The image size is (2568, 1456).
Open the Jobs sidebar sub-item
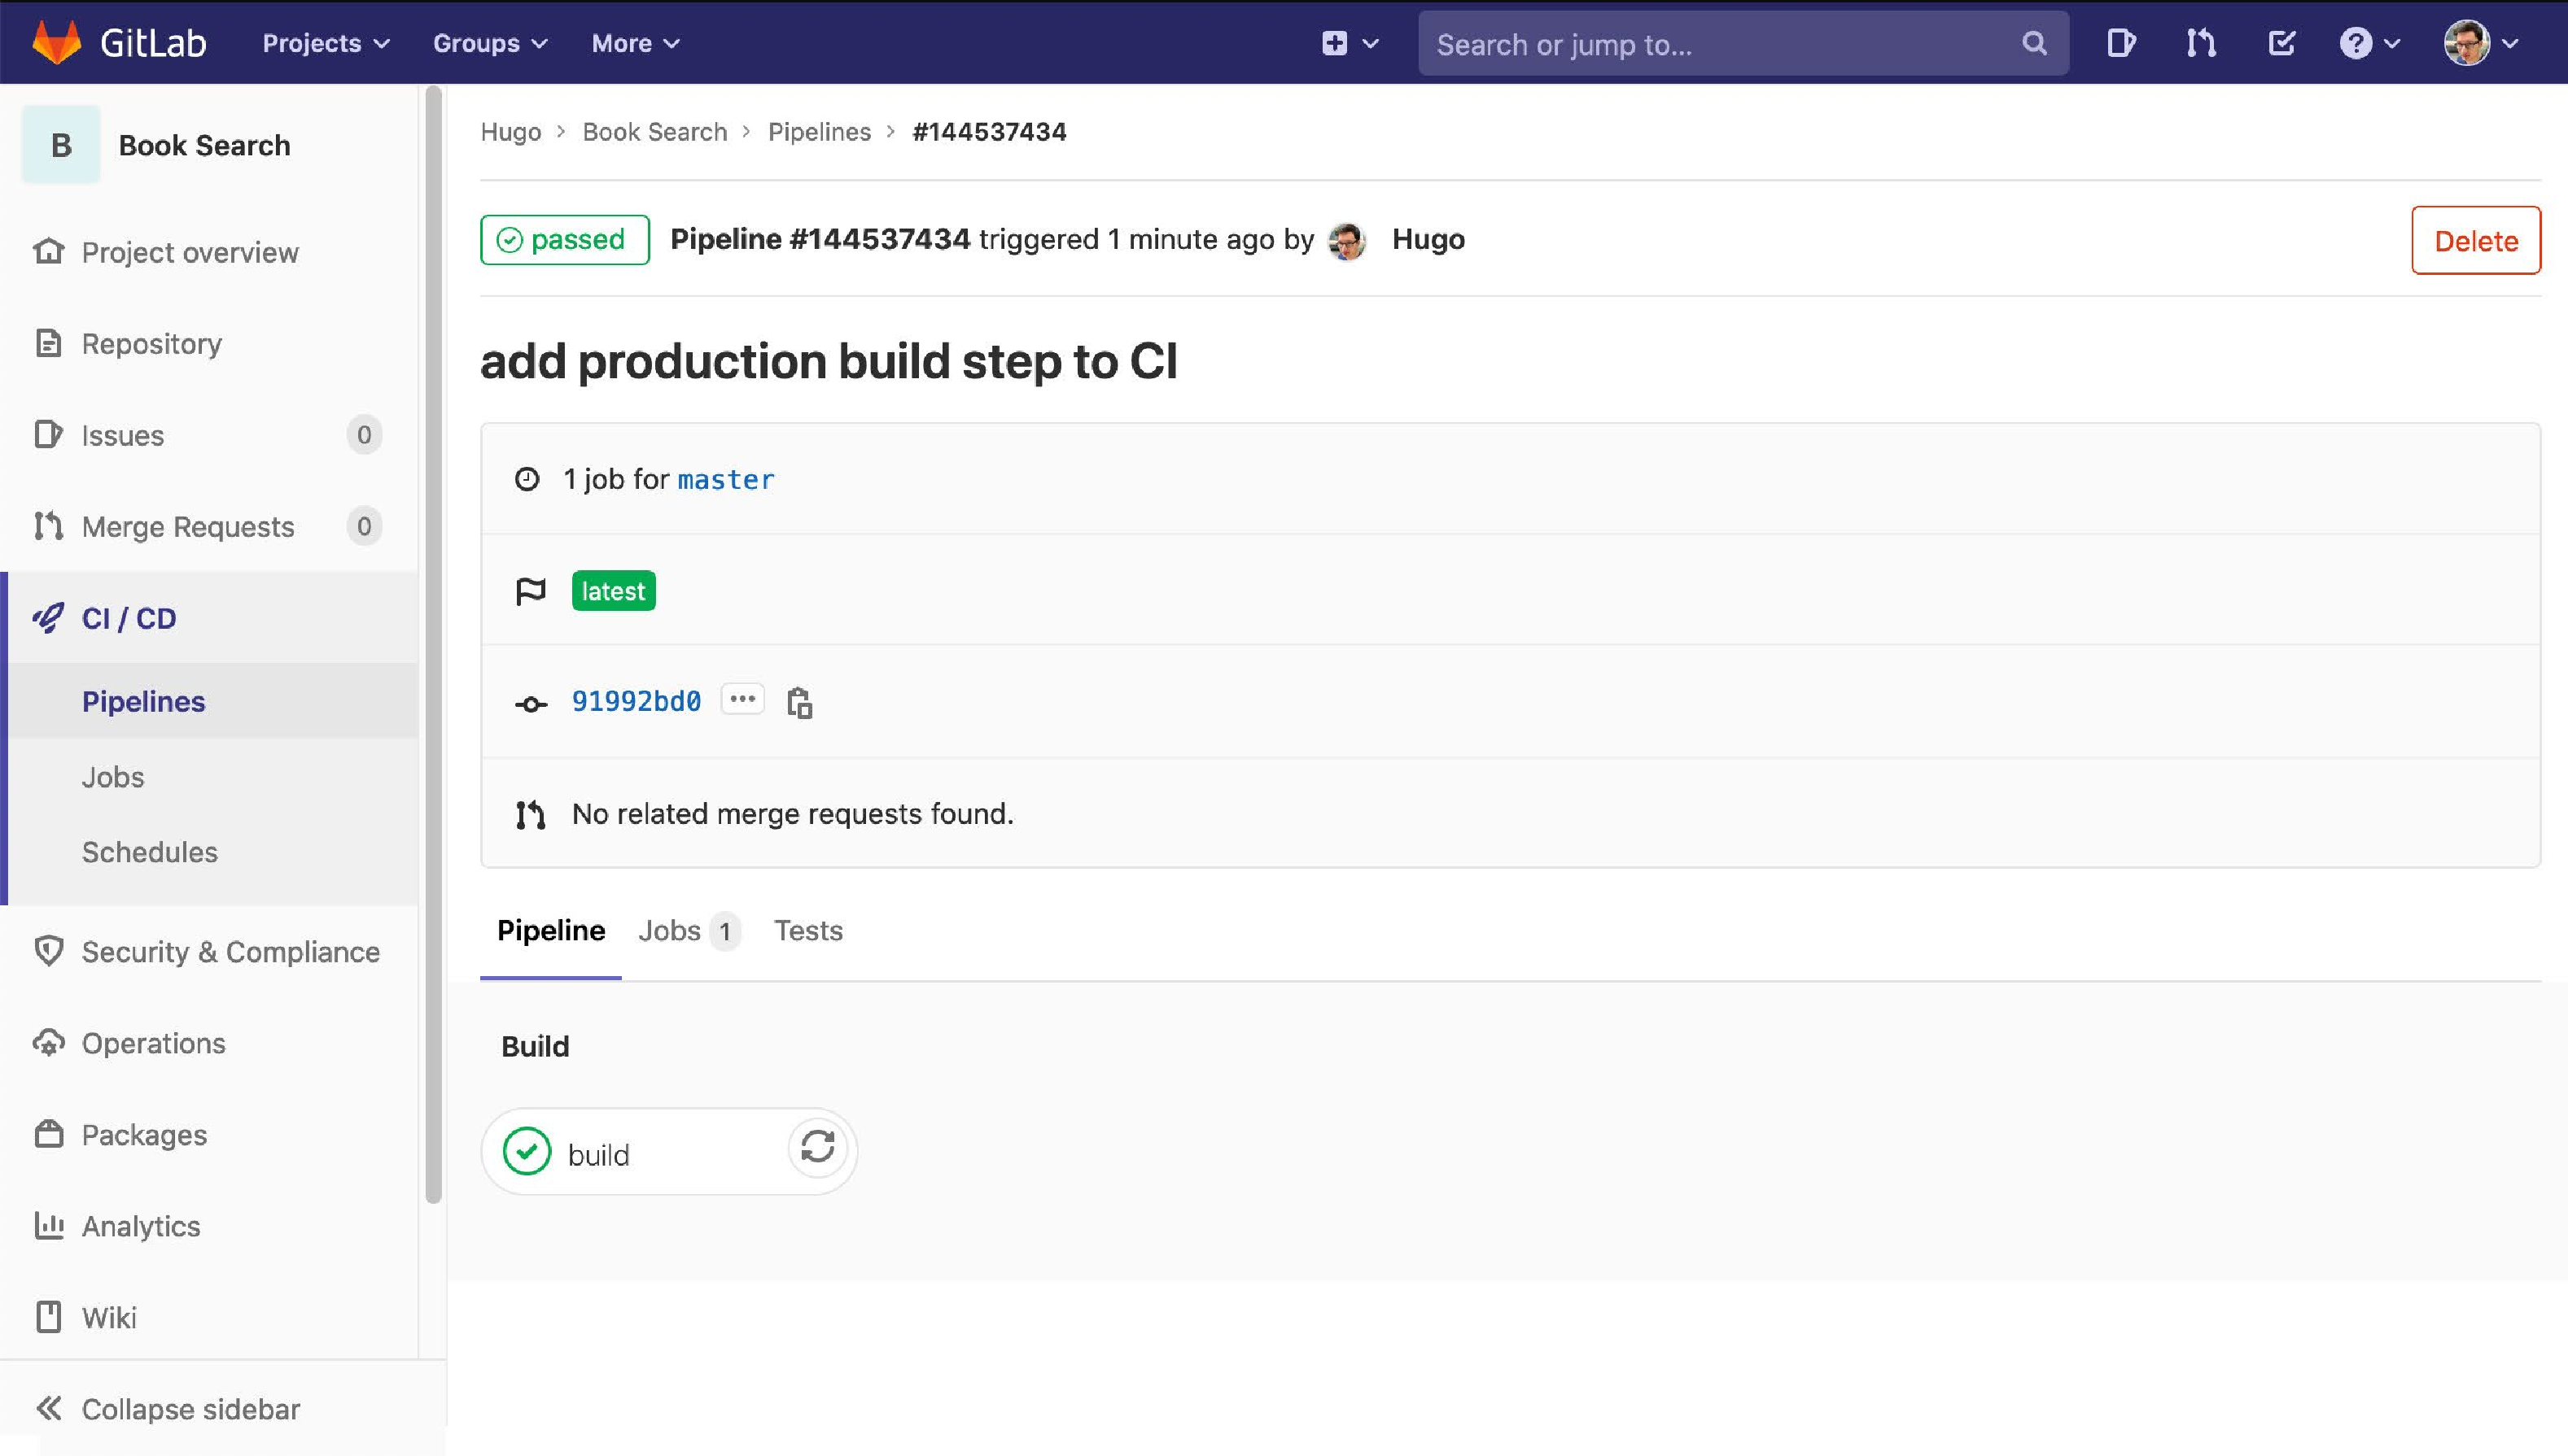pyautogui.click(x=113, y=777)
